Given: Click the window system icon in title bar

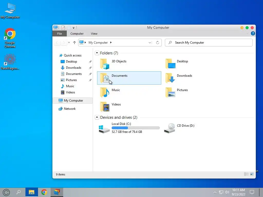Looking at the screenshot, I should [x=55, y=27].
